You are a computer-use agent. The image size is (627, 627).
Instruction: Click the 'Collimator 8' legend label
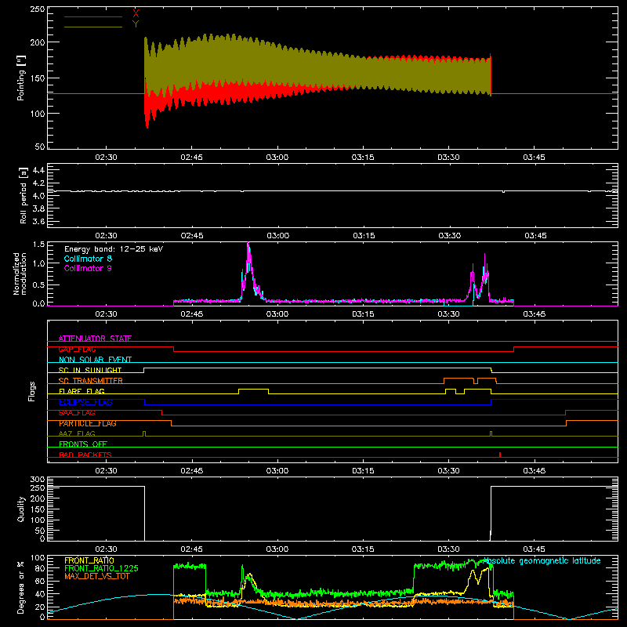pos(88,259)
